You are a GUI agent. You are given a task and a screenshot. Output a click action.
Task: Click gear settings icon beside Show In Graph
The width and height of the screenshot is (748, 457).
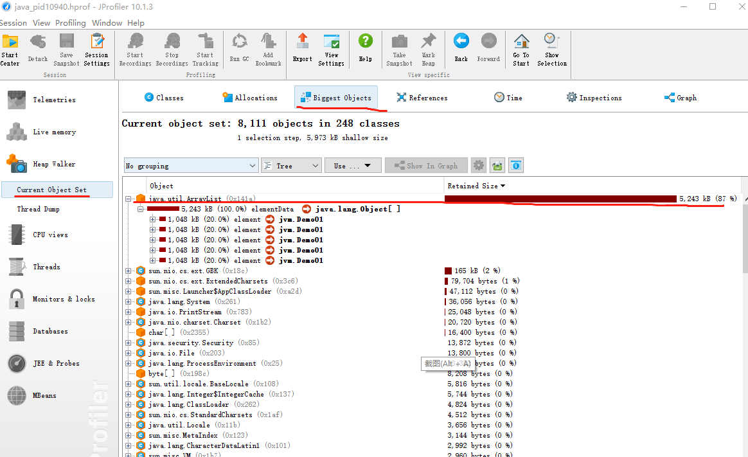click(x=479, y=166)
